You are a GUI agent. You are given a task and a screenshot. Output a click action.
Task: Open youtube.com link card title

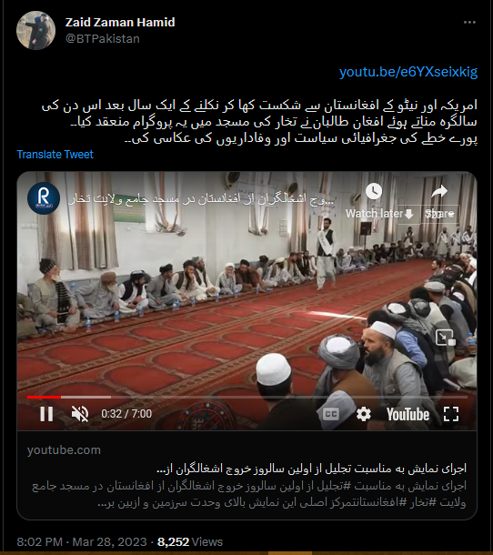tap(311, 469)
